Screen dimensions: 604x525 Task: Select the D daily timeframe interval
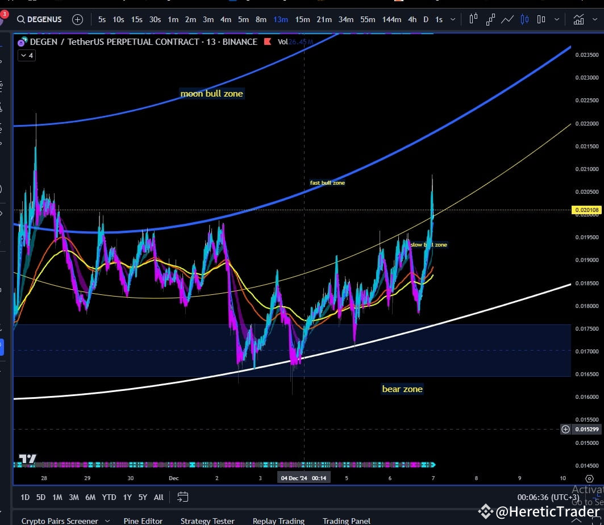(426, 19)
